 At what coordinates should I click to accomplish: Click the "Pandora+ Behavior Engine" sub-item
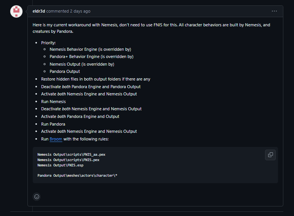pyautogui.click(x=91, y=56)
